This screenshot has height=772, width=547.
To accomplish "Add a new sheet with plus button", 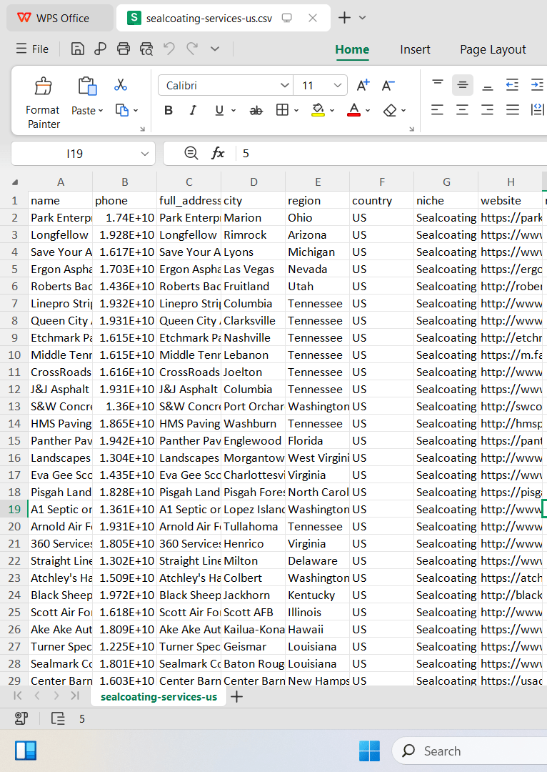I will 236,697.
